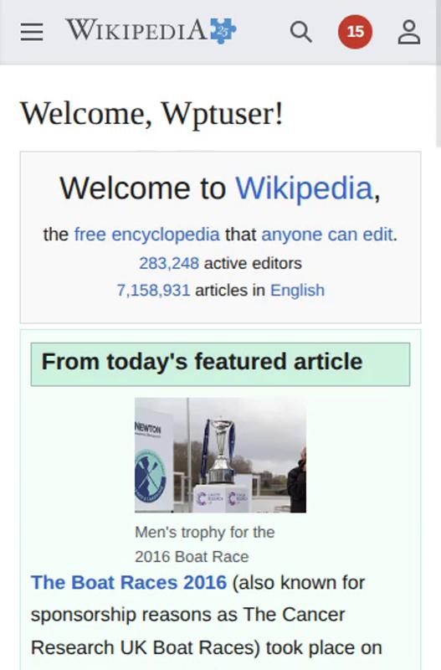Follow the Wikipedia link in welcome heading
The width and height of the screenshot is (441, 670).
(305, 188)
